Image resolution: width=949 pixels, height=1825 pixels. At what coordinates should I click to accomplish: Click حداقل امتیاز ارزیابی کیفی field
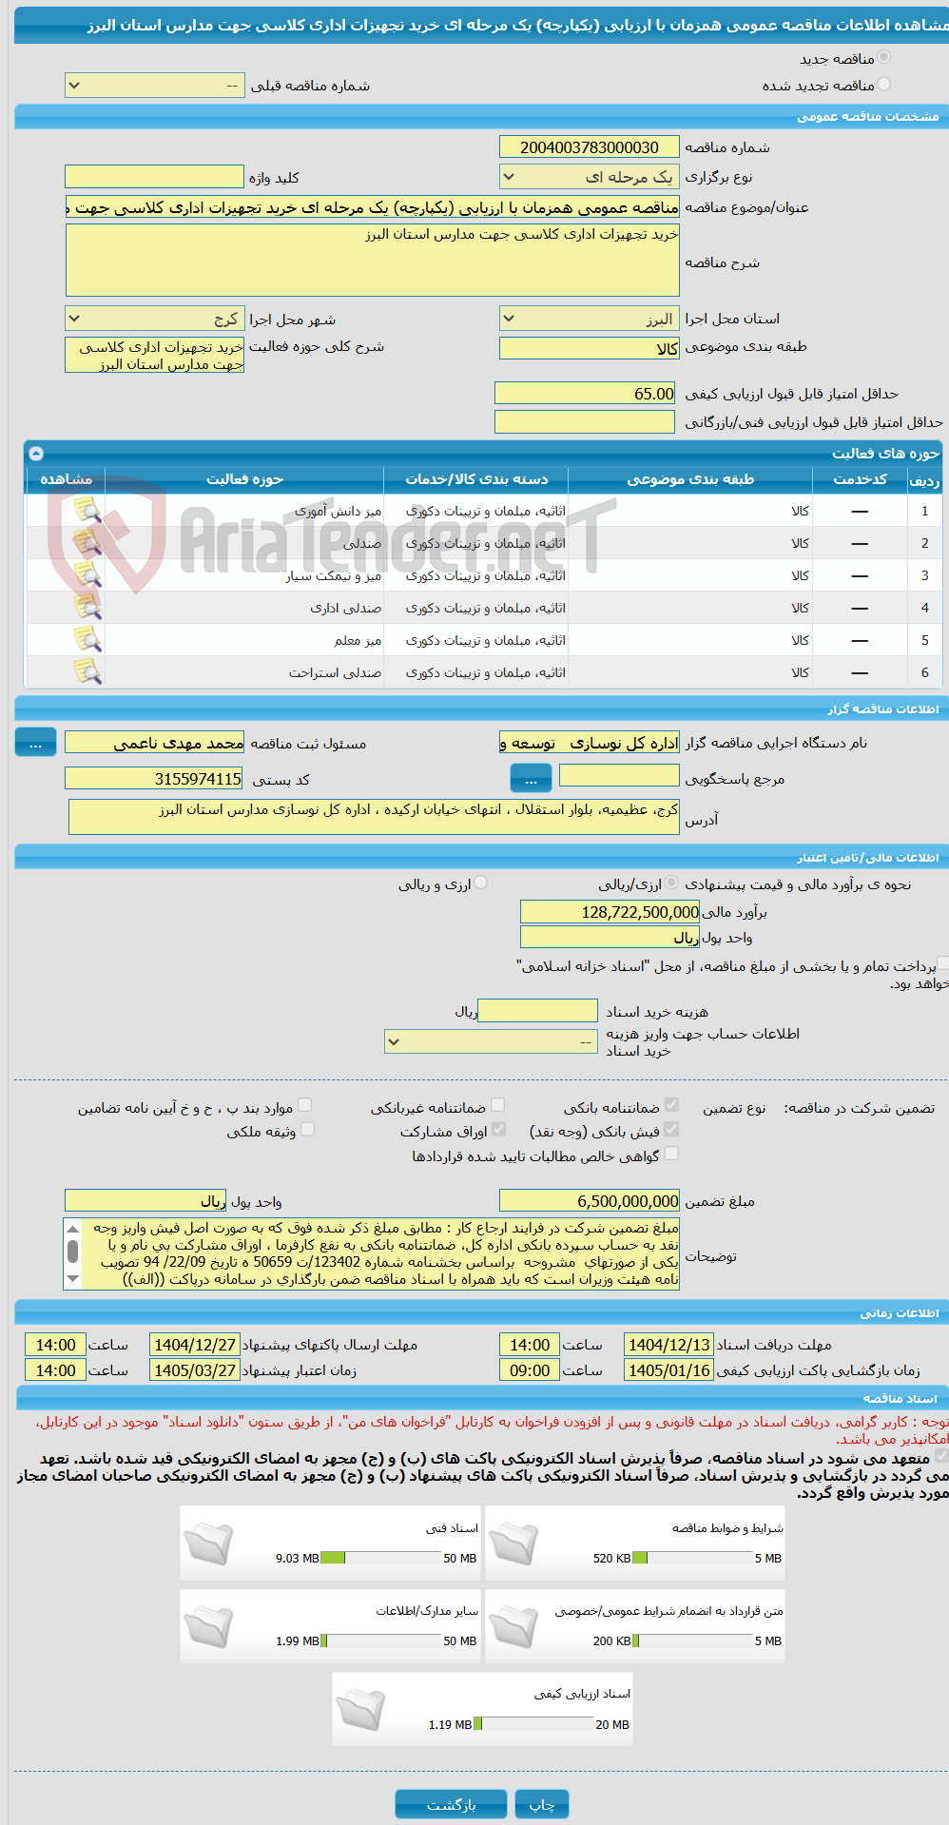coord(586,394)
